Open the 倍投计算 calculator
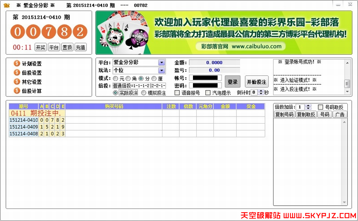Screen dimensions: 358x221 (x=31, y=91)
